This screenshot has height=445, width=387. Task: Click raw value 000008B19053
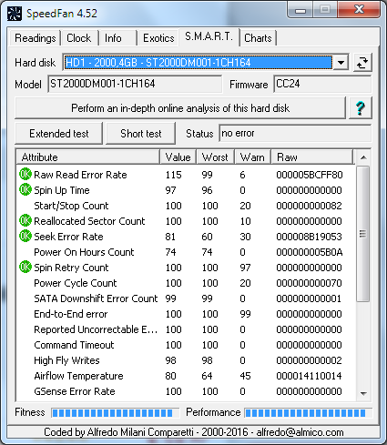pyautogui.click(x=309, y=237)
